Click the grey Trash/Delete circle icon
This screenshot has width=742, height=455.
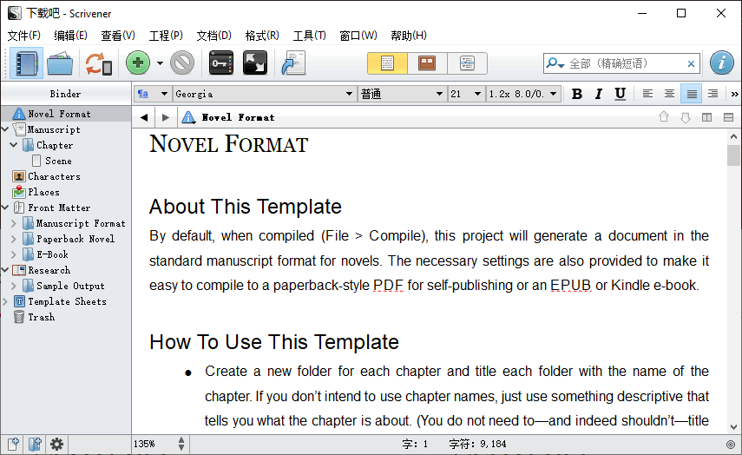tap(182, 63)
